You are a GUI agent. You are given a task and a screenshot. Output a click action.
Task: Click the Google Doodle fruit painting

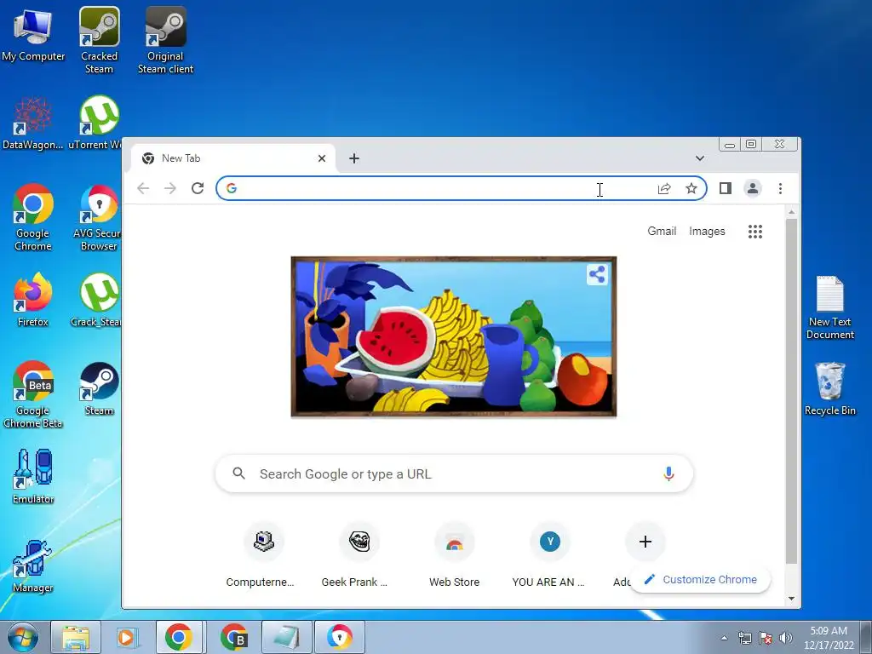(x=454, y=336)
